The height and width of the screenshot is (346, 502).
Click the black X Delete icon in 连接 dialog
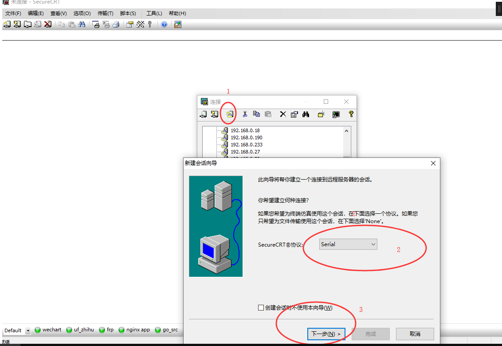283,114
